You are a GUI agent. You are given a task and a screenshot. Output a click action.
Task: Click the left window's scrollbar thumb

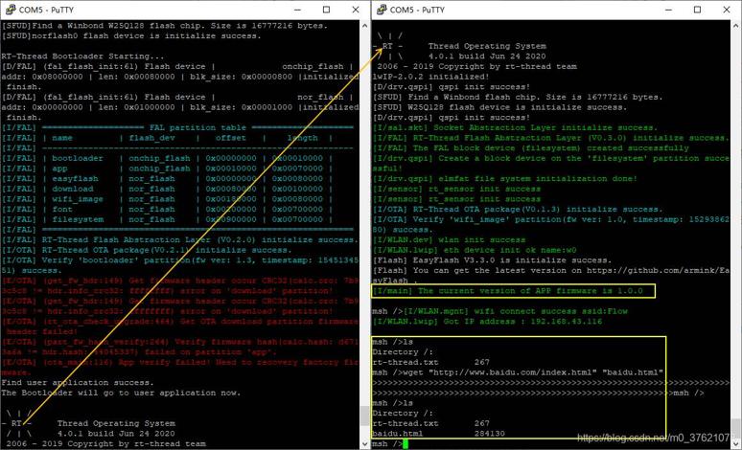pyautogui.click(x=364, y=416)
